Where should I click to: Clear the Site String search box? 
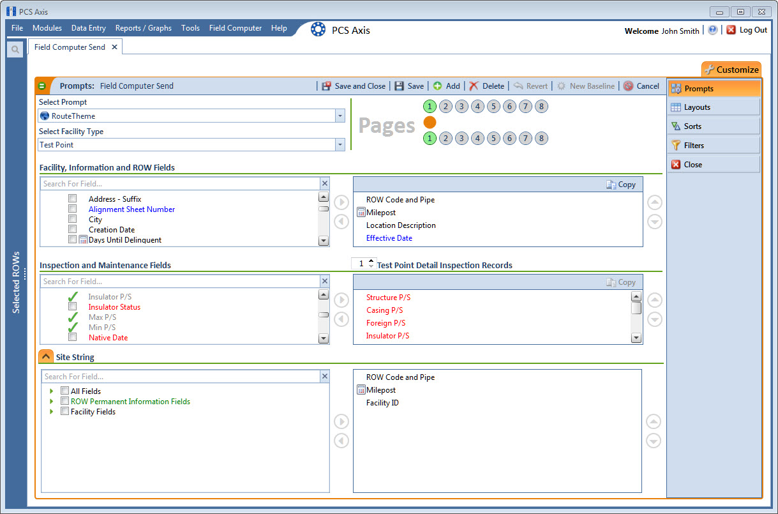tap(324, 377)
